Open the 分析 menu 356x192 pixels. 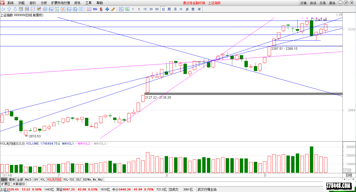click(44, 3)
